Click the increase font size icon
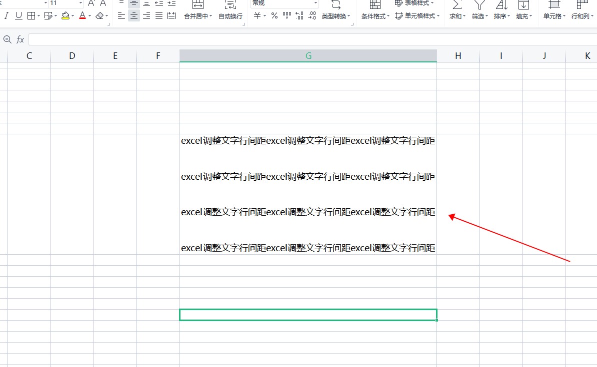Viewport: 597px width, 367px height. [x=91, y=3]
